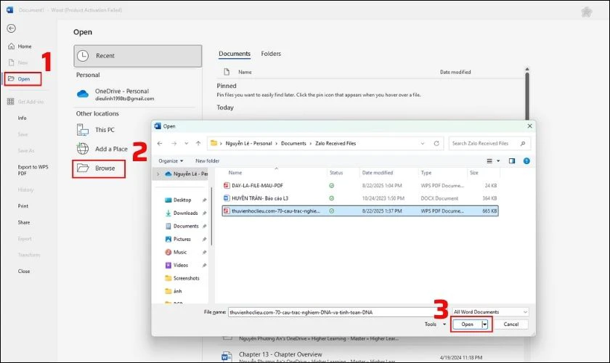Sort files by Type column
Screen dimensions: 610x363
coord(426,173)
